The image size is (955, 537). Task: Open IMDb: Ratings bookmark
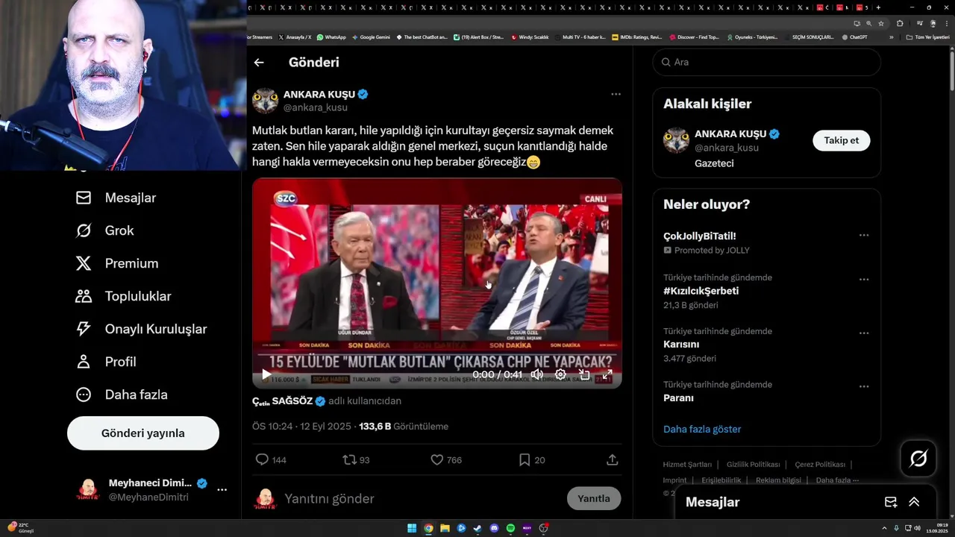[x=636, y=37]
